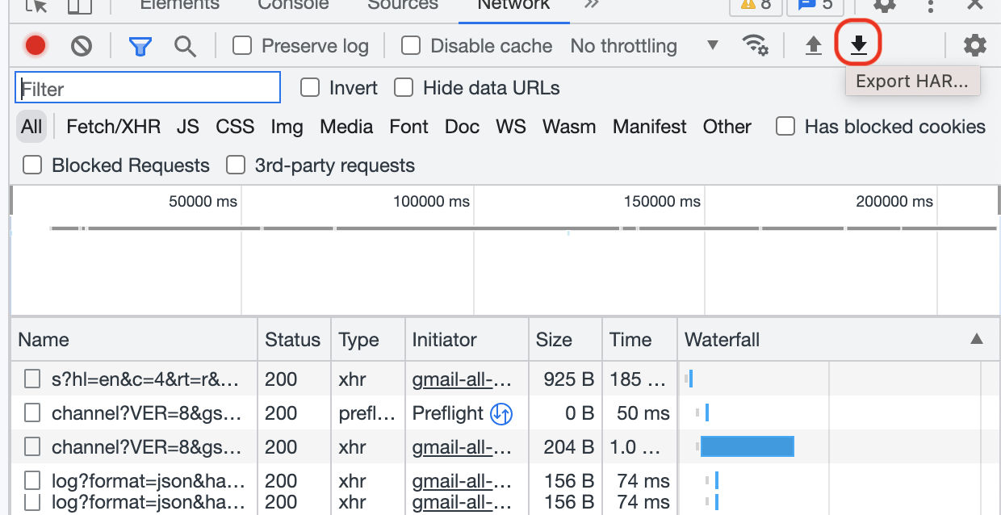Switch to the Elements tab
This screenshot has height=515, width=1001.
[179, 5]
